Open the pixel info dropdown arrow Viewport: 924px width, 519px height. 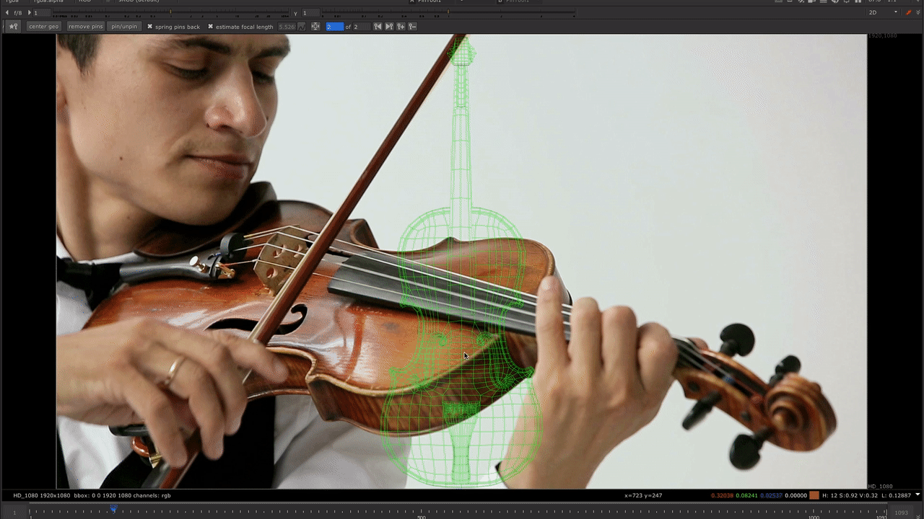(x=918, y=495)
